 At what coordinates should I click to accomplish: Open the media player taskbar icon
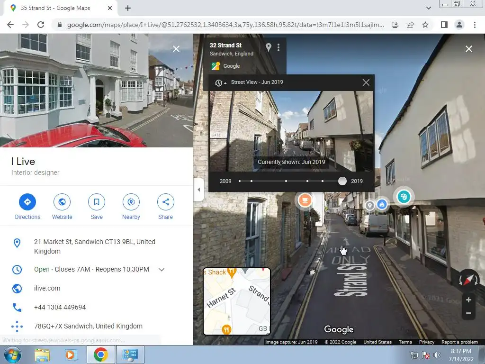coord(70,355)
